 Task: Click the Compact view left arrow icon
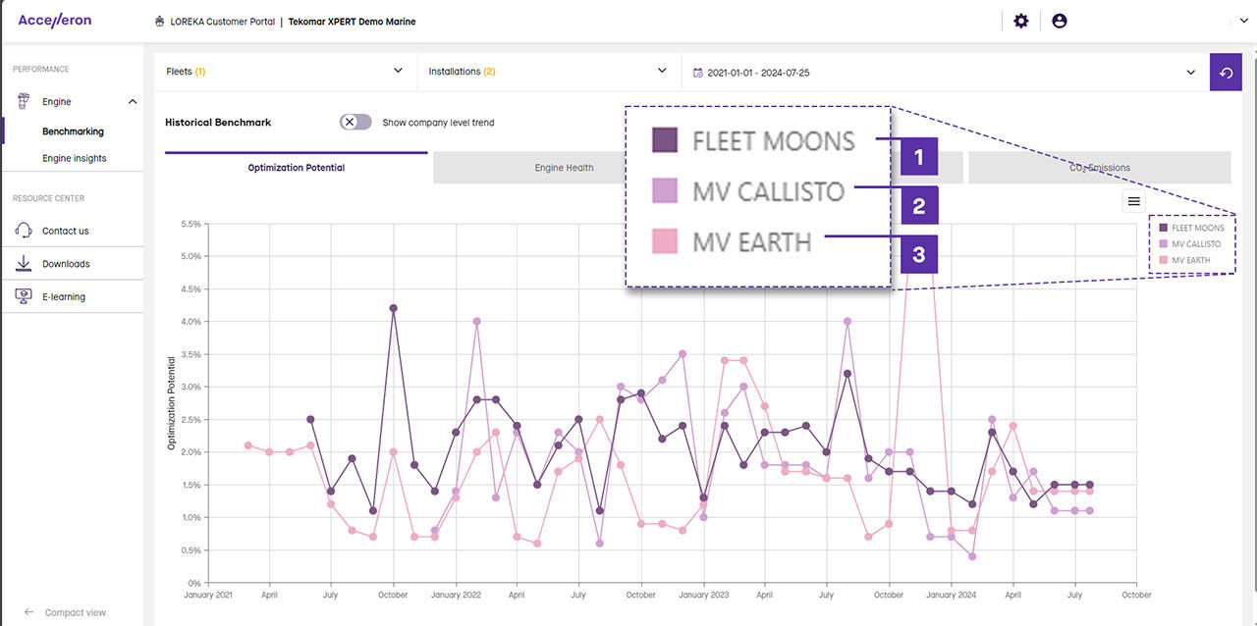[x=29, y=612]
